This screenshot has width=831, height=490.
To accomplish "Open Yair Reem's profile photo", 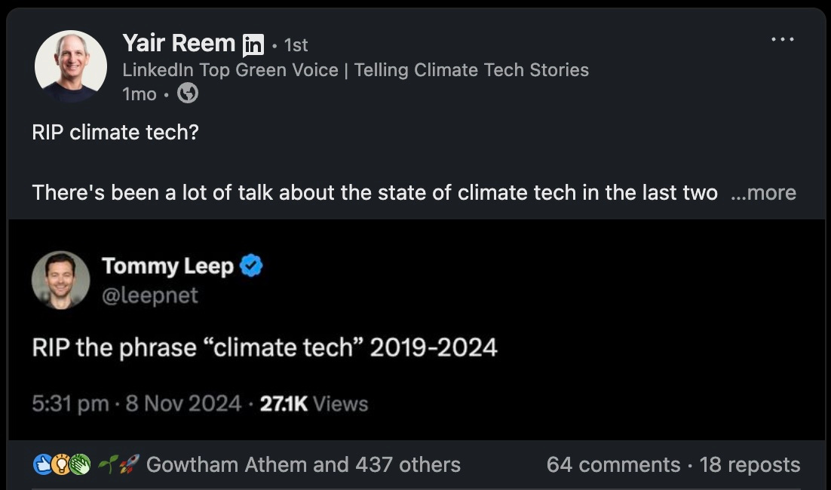I will point(70,66).
